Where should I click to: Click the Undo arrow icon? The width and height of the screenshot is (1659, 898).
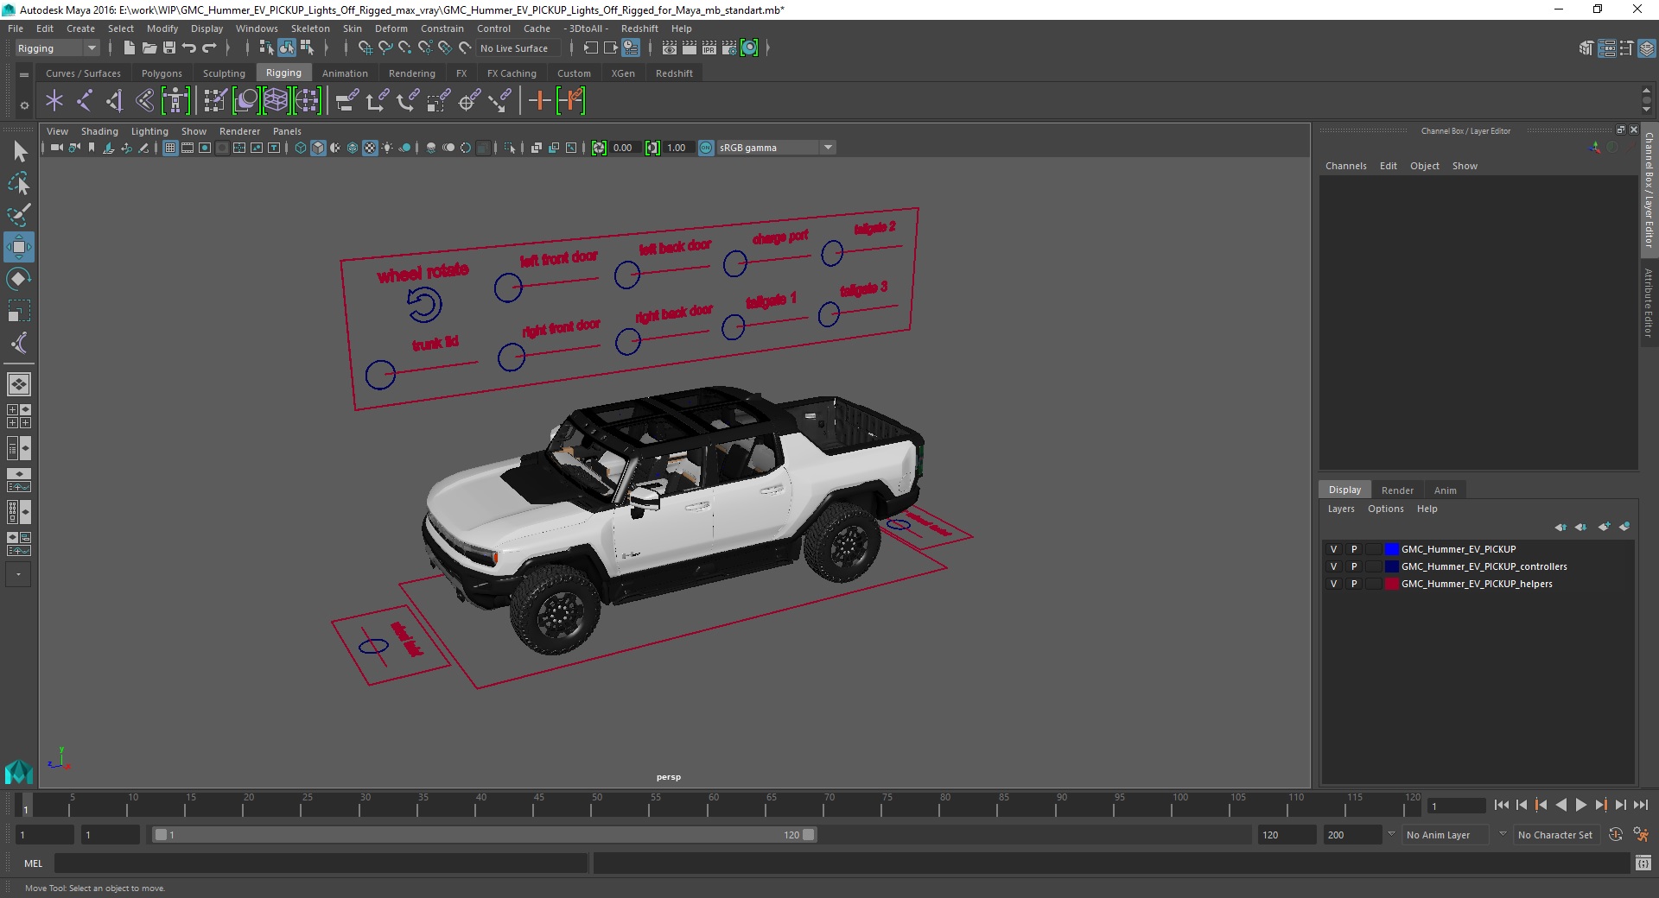[x=189, y=48]
